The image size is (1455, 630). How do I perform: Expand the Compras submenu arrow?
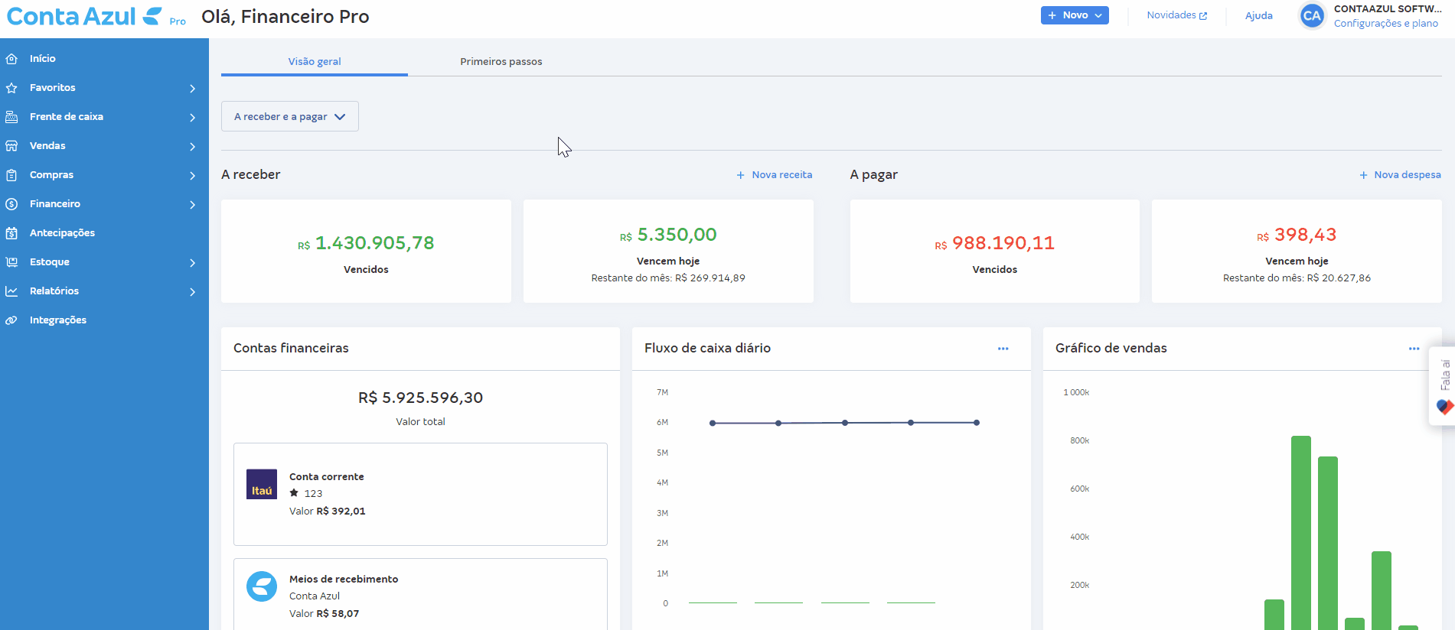tap(192, 176)
